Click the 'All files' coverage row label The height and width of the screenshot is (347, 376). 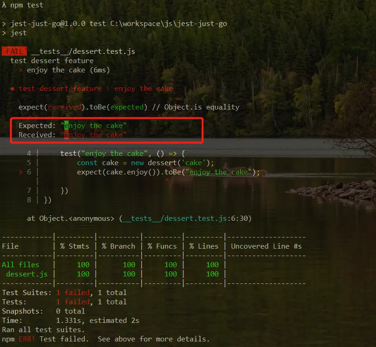click(x=21, y=265)
